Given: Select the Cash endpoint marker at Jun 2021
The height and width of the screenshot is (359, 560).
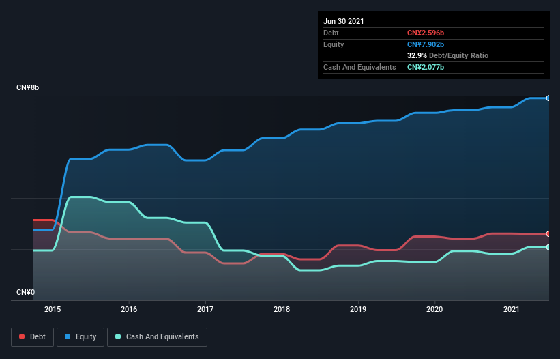Looking at the screenshot, I should tap(548, 247).
